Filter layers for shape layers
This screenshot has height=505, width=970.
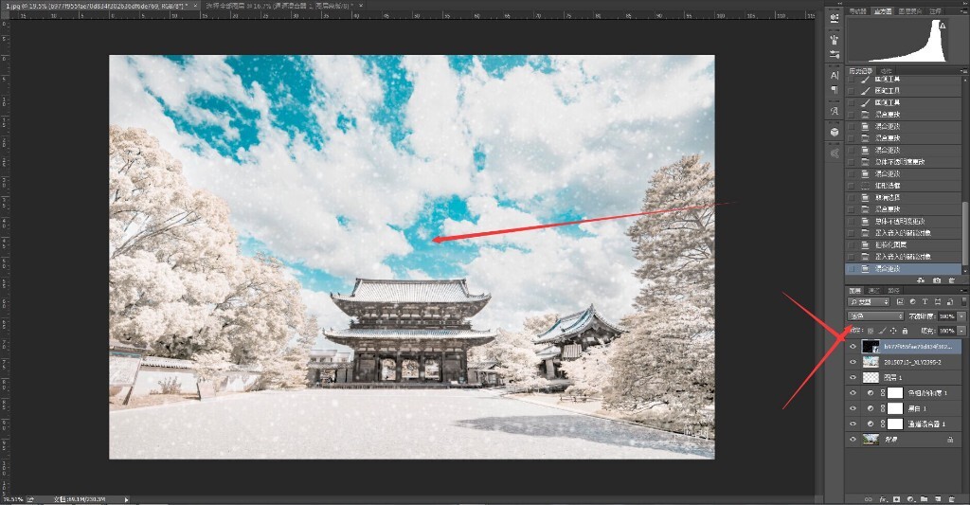point(938,302)
